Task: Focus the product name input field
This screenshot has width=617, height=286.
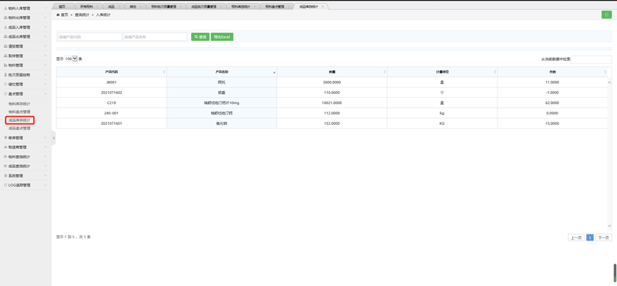Action: pyautogui.click(x=155, y=36)
